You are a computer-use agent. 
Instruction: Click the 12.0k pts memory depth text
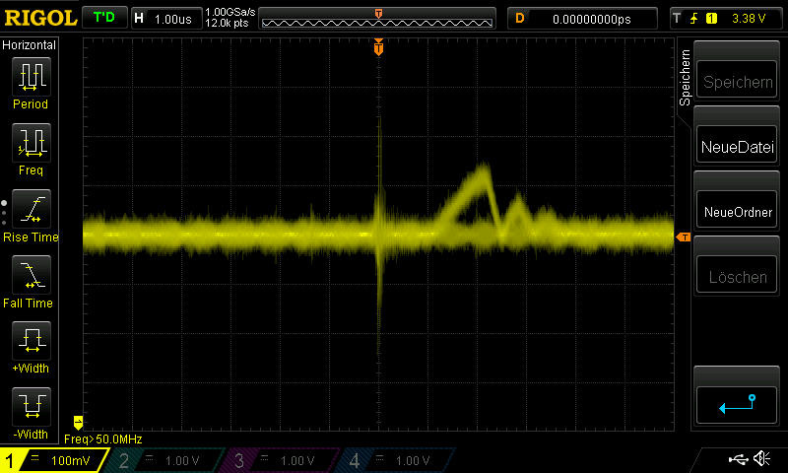[227, 23]
